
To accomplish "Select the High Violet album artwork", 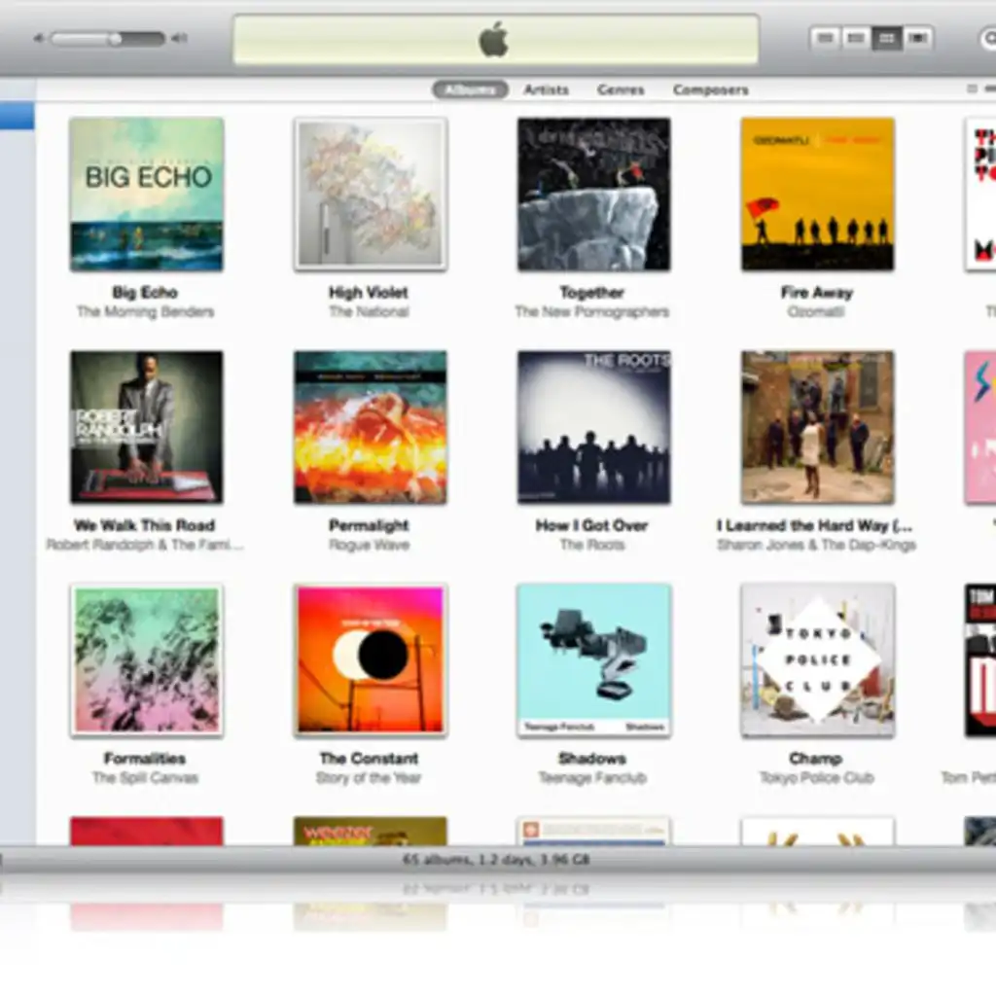I will coord(371,195).
